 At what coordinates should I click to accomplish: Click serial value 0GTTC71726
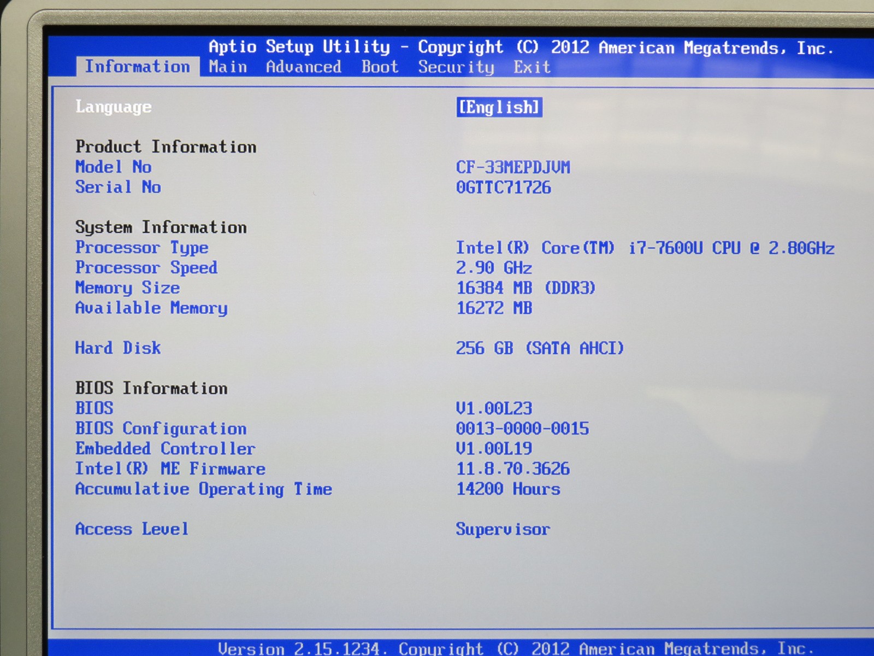tap(504, 188)
